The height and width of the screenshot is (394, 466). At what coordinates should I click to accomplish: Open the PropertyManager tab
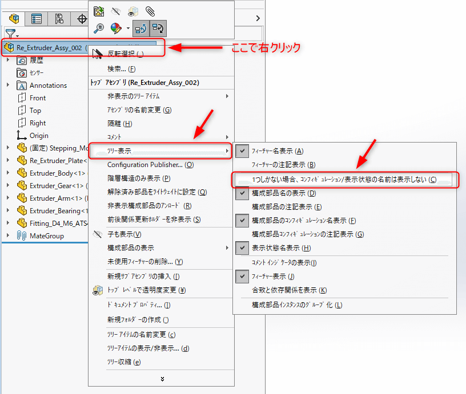click(x=37, y=18)
